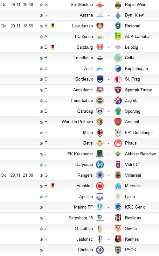Click German flag next to Leverkusen
The image size is (159, 256).
click(x=52, y=26)
